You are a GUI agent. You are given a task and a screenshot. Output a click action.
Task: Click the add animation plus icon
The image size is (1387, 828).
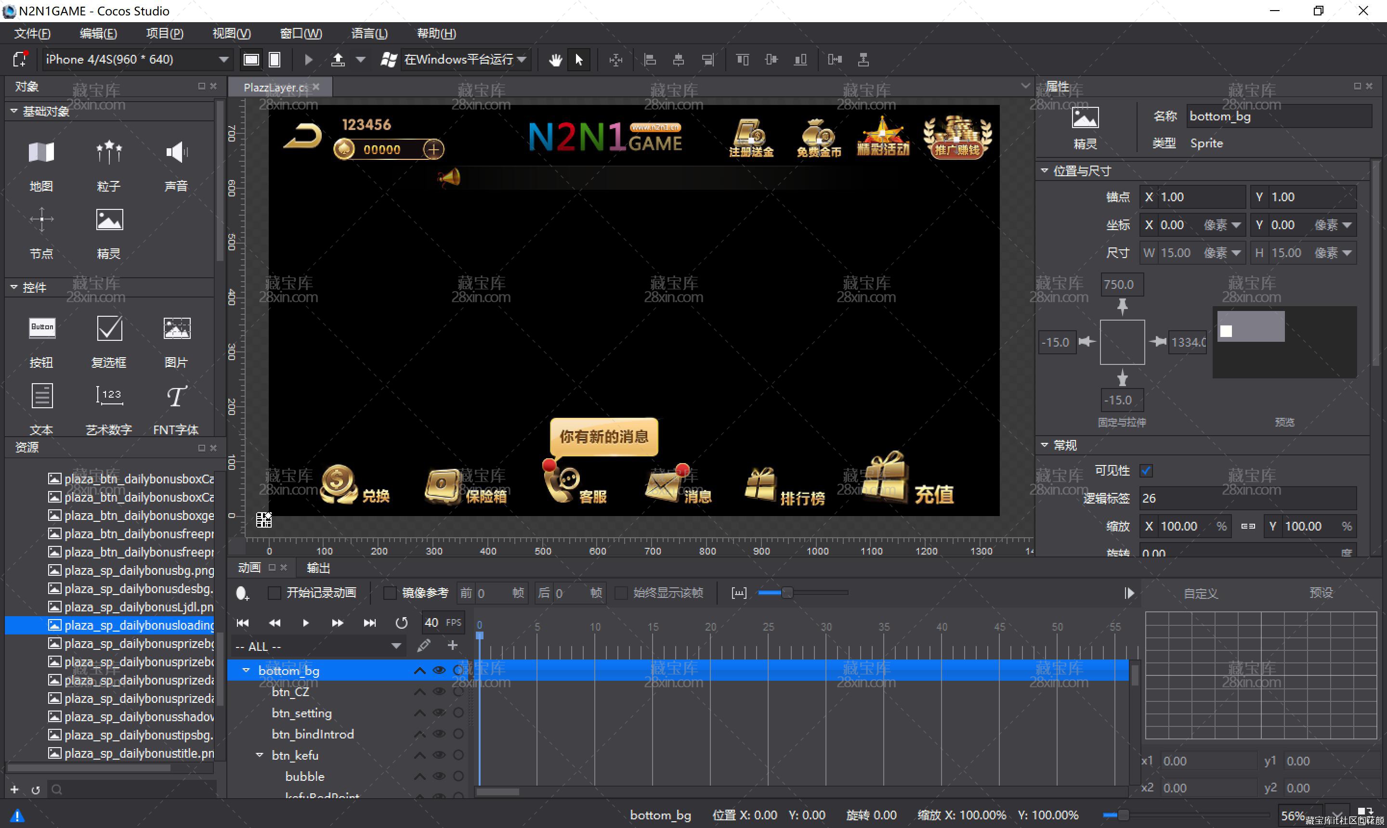point(453,646)
